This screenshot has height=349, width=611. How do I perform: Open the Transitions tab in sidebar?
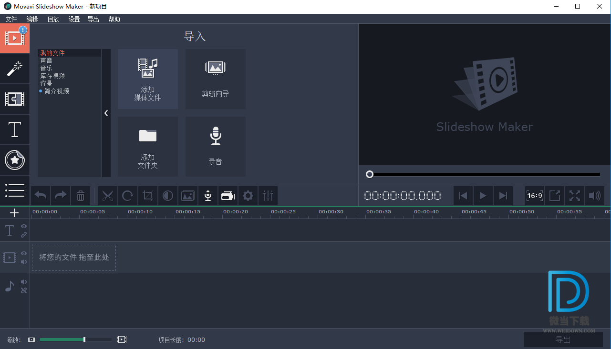point(15,99)
